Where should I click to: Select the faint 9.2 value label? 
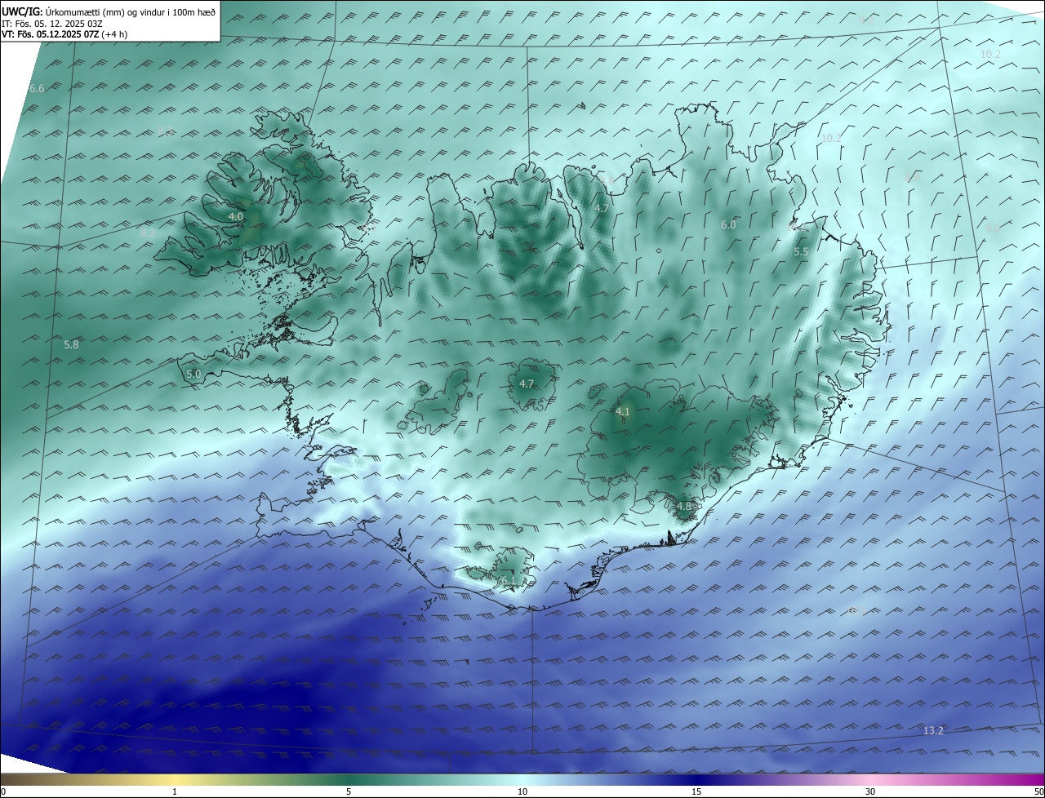866,20
